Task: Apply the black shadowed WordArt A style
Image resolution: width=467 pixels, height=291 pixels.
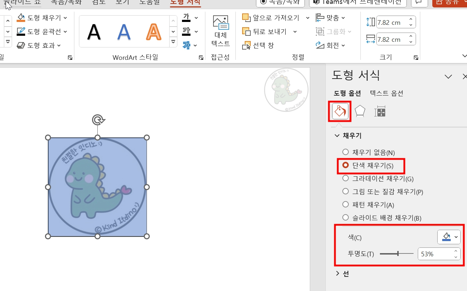Action: coord(94,32)
